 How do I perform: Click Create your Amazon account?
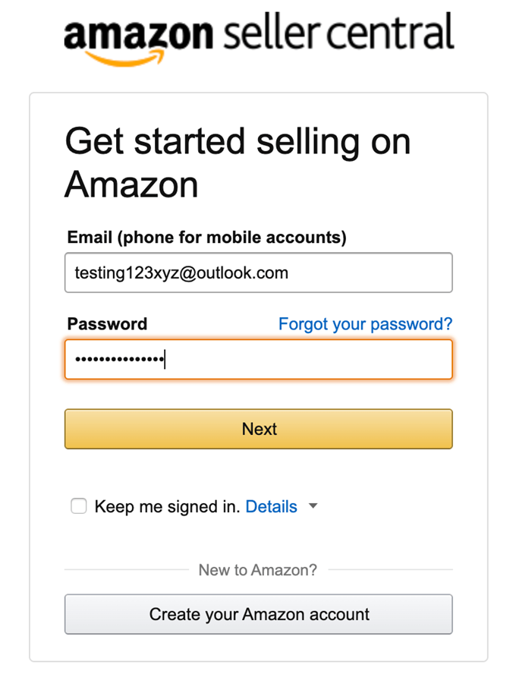coord(258,614)
